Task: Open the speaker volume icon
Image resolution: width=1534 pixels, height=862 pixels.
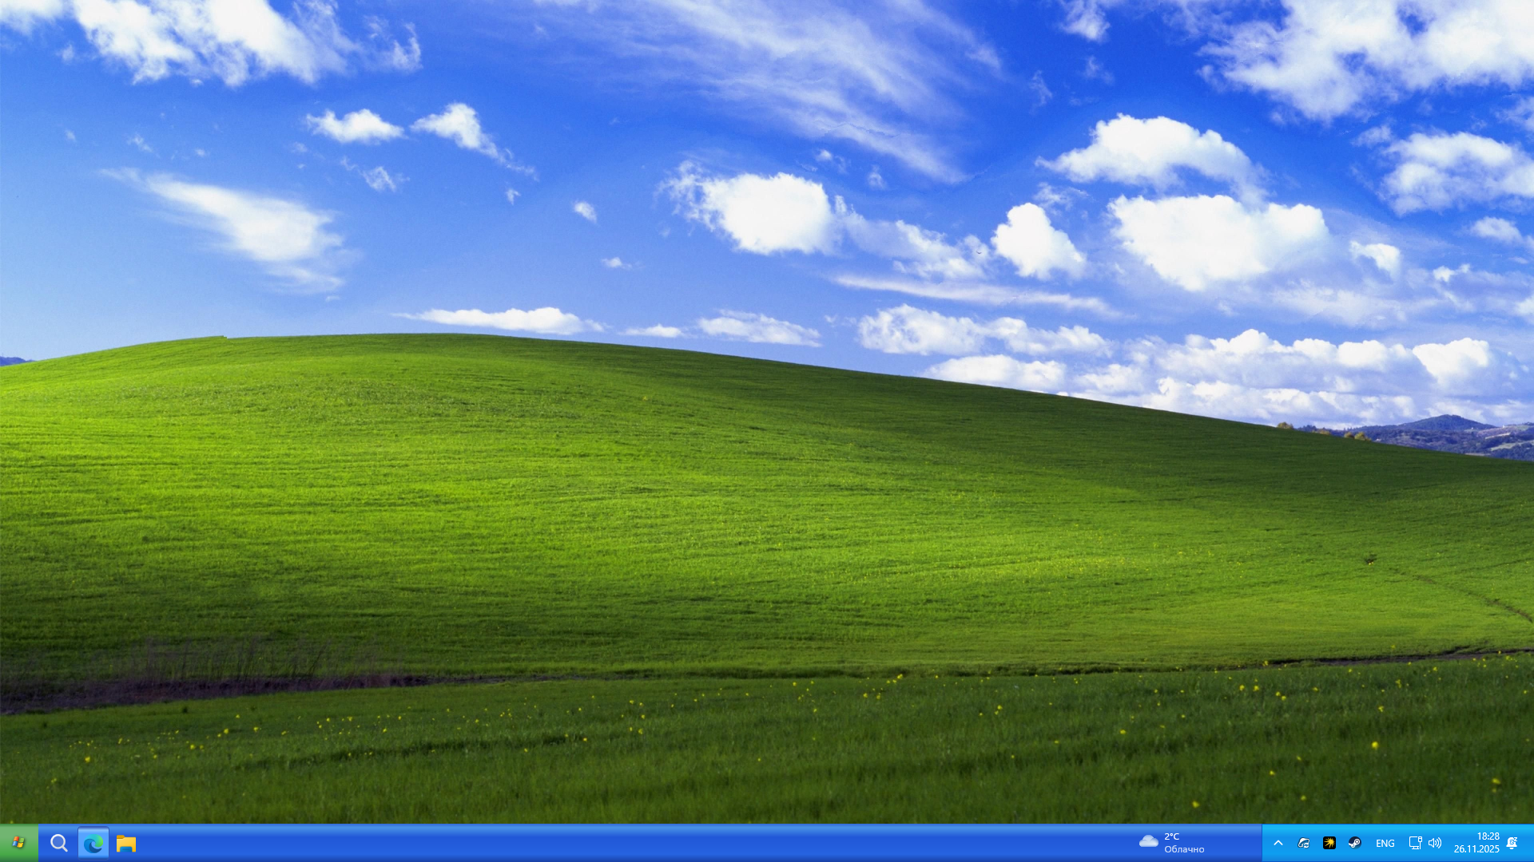Action: [x=1435, y=843]
